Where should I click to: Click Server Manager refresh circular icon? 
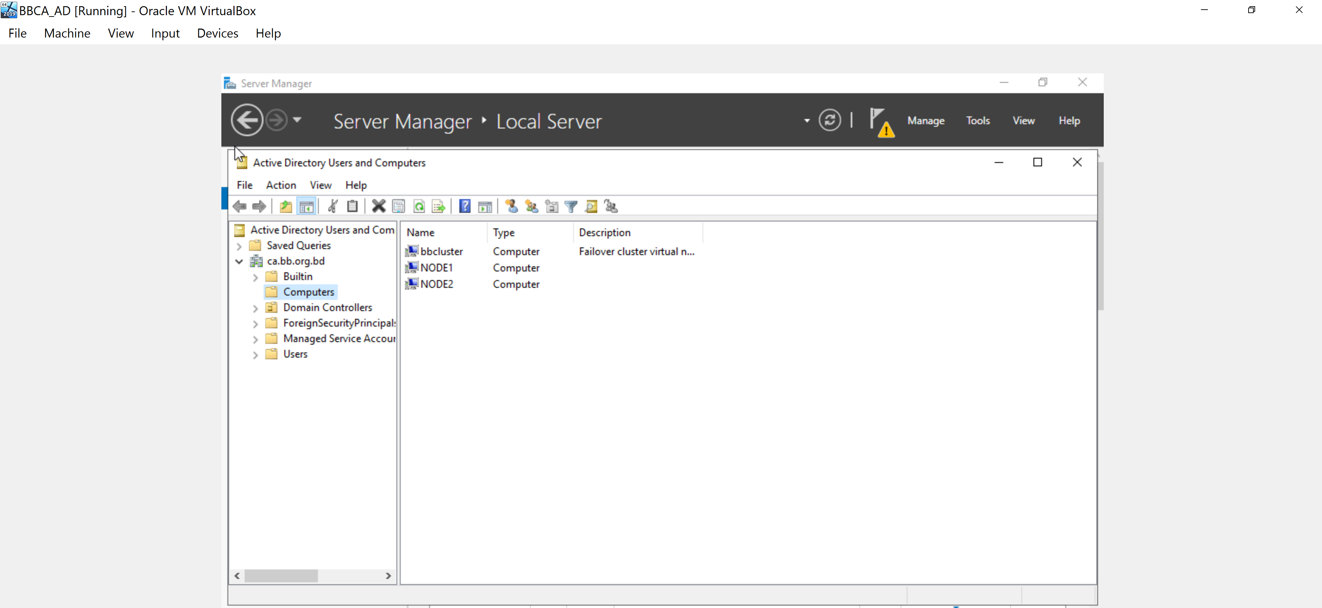830,121
